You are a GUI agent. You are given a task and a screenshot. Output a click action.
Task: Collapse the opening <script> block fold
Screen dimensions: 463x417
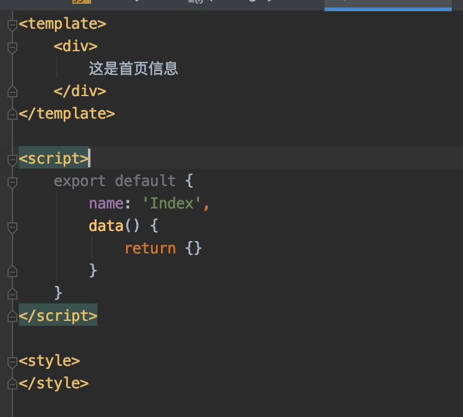coord(12,160)
